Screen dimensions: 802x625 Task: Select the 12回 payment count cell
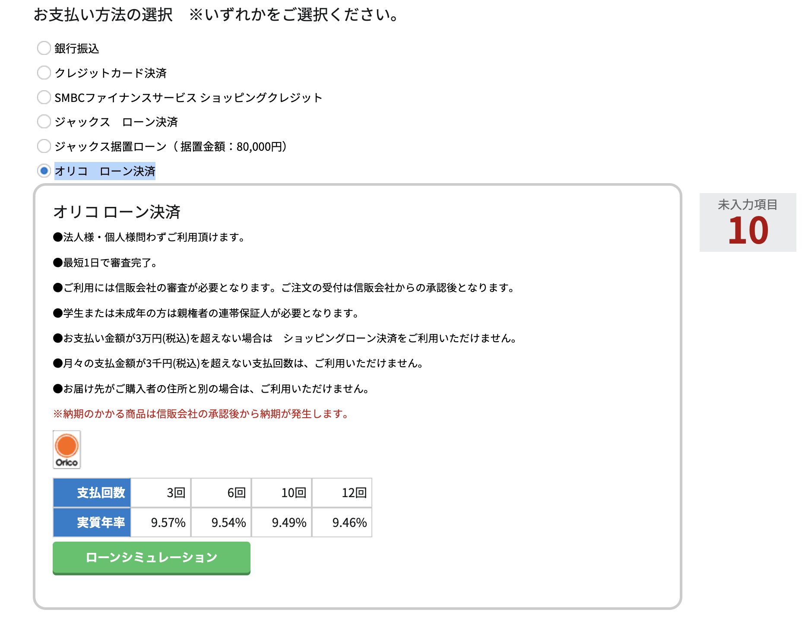pos(342,493)
